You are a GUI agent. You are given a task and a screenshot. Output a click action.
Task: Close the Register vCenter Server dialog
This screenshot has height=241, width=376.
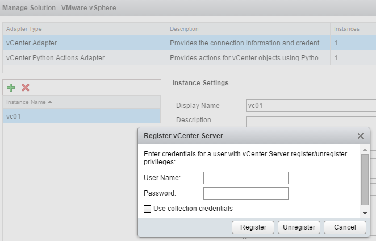pyautogui.click(x=360, y=136)
